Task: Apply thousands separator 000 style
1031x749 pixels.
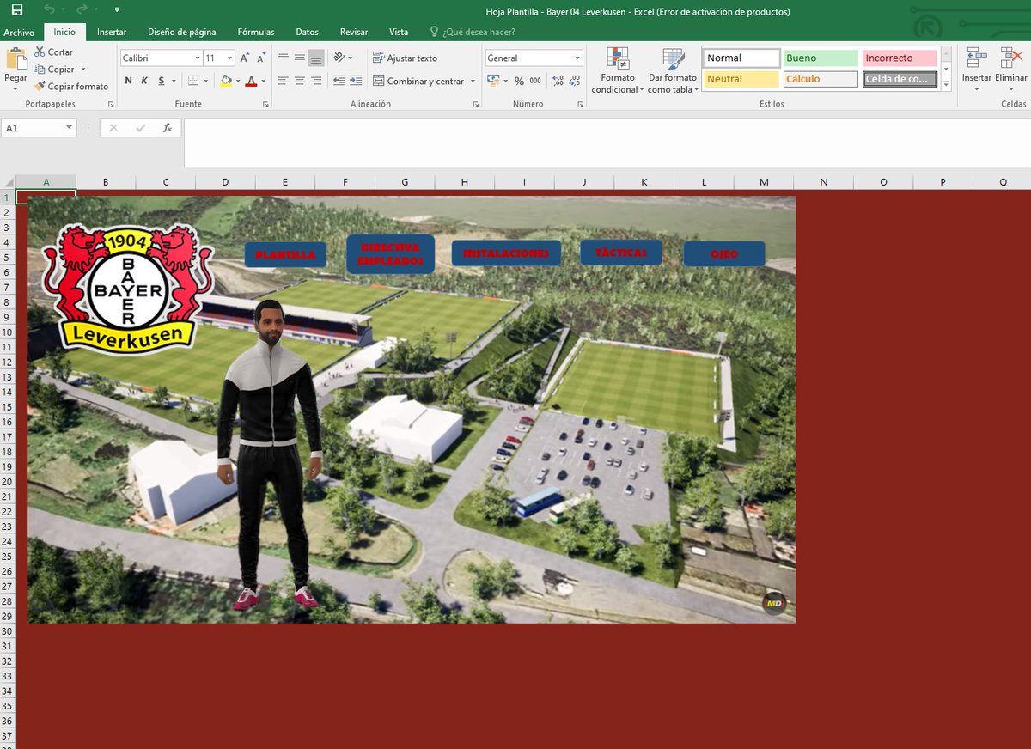Action: (x=535, y=81)
